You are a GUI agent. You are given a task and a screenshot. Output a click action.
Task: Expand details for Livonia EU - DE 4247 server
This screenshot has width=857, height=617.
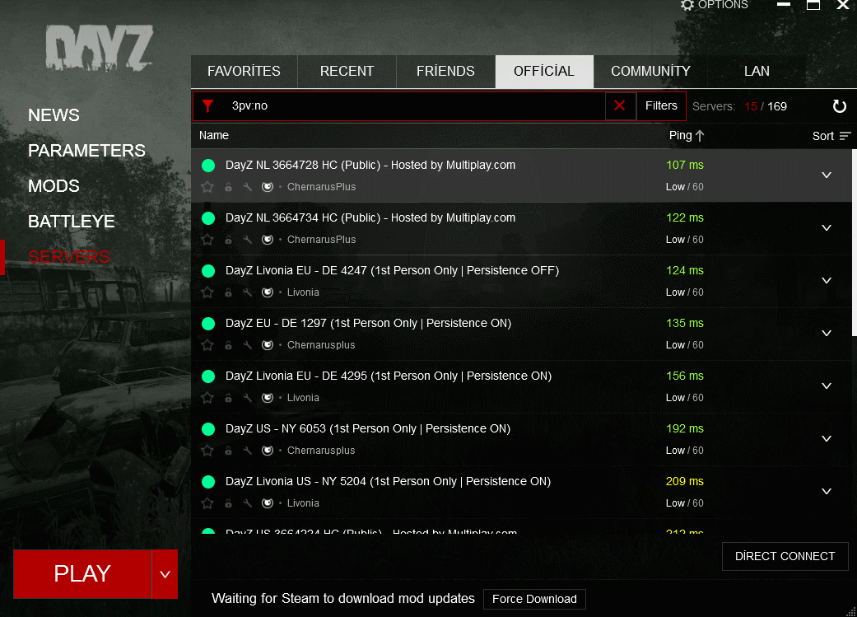pos(827,280)
